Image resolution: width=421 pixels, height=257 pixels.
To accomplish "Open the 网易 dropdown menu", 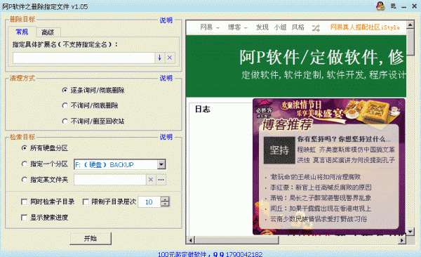I will pyautogui.click(x=210, y=27).
